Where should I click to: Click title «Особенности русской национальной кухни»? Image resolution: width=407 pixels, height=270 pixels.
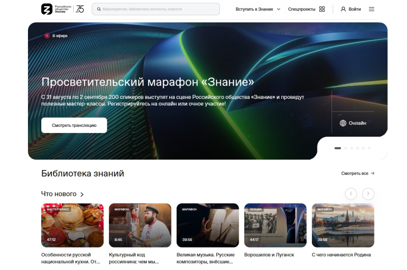(71, 258)
